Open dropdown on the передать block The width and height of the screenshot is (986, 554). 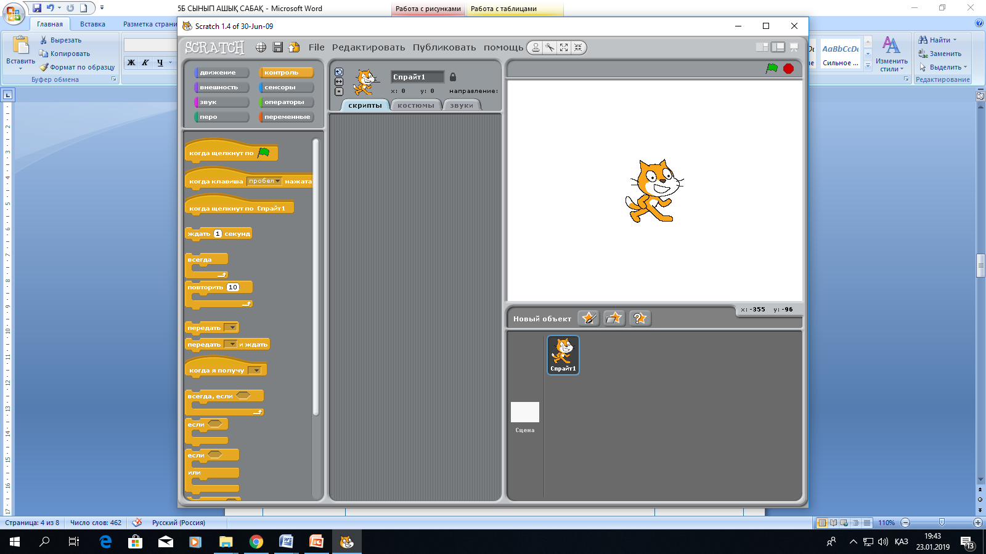(230, 327)
